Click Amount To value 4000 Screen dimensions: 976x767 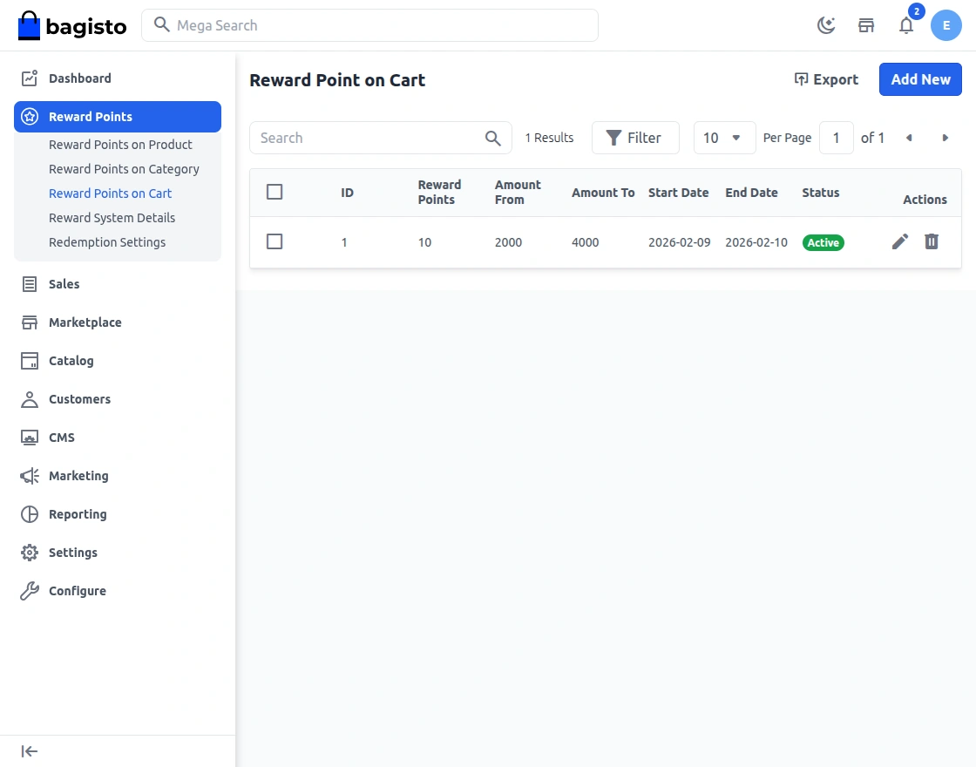(x=585, y=243)
